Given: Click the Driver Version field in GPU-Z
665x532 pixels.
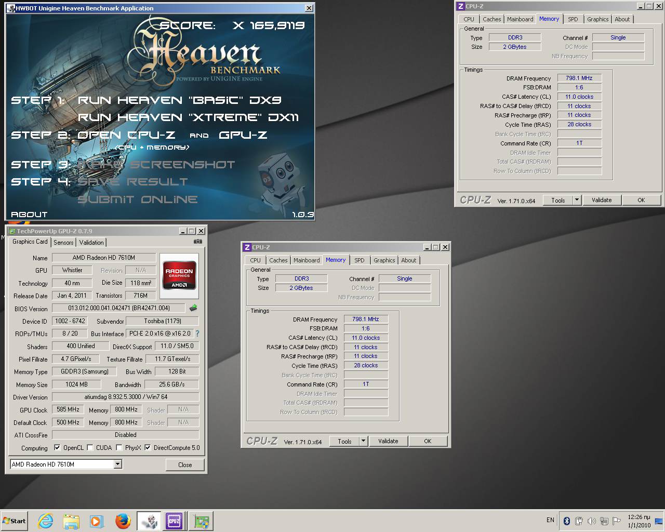Looking at the screenshot, I should click(125, 397).
